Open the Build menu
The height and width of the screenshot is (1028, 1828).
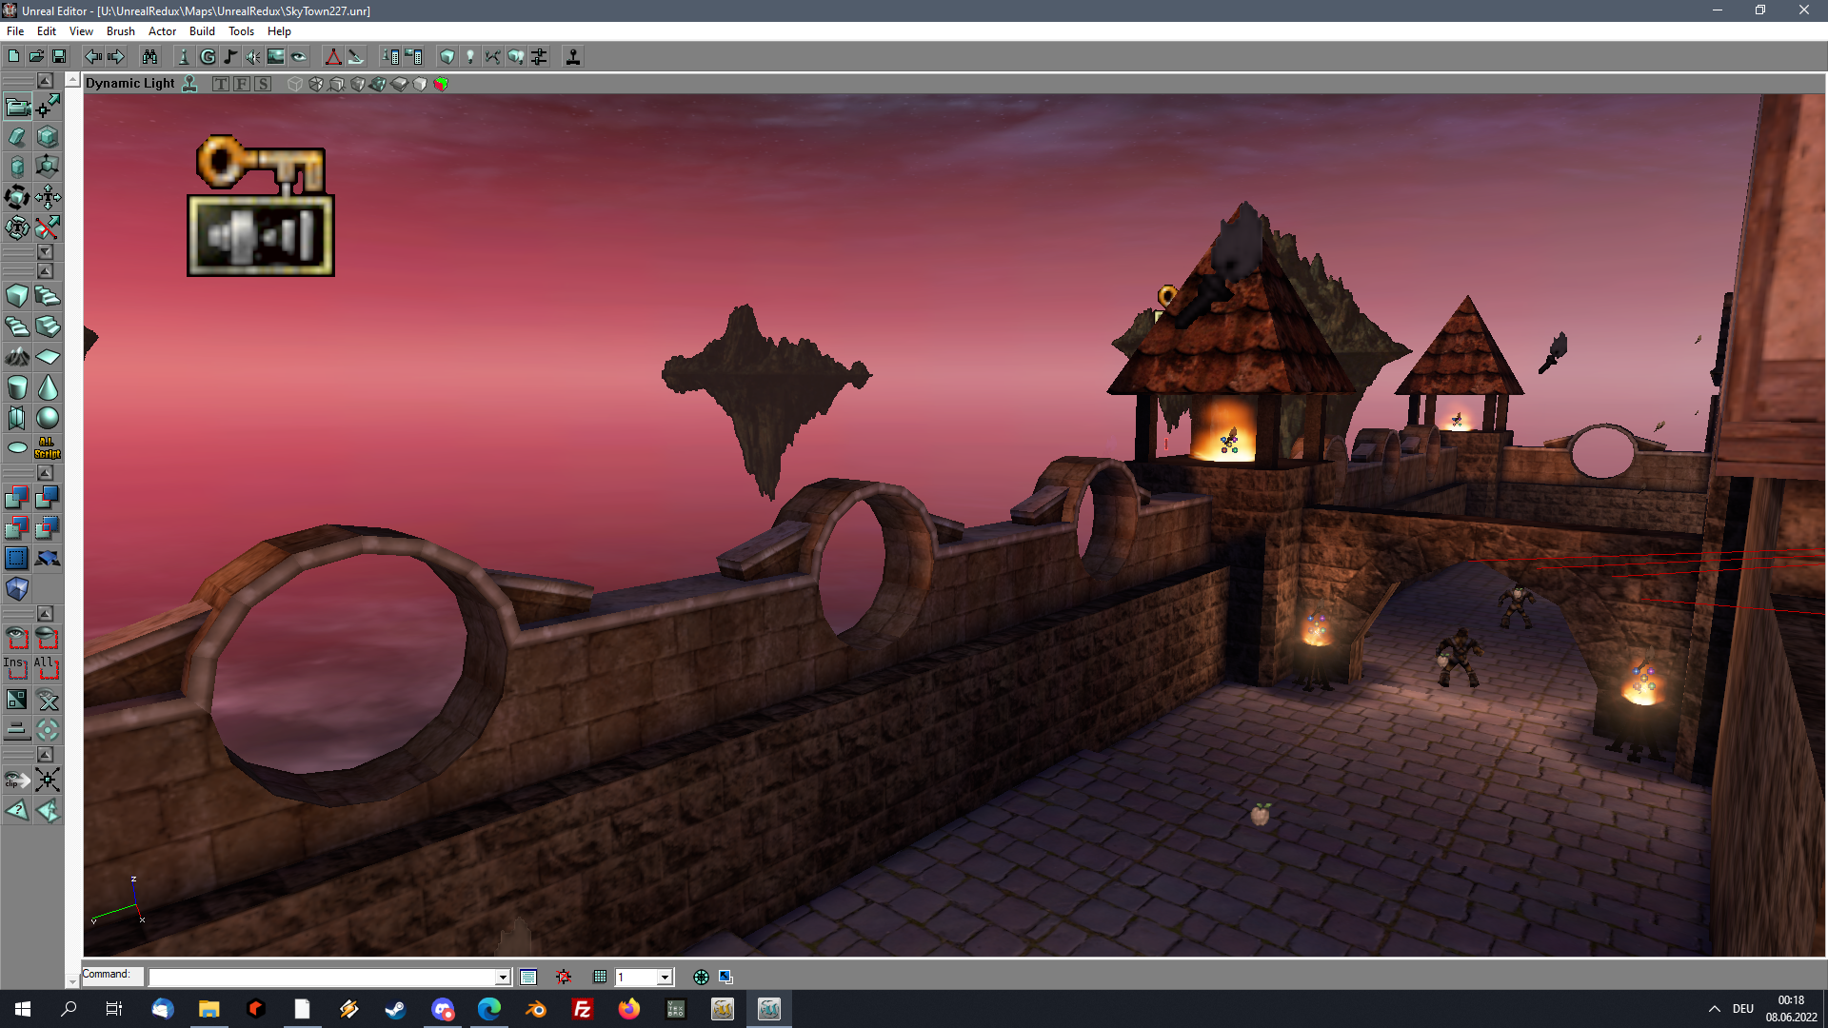[x=202, y=31]
